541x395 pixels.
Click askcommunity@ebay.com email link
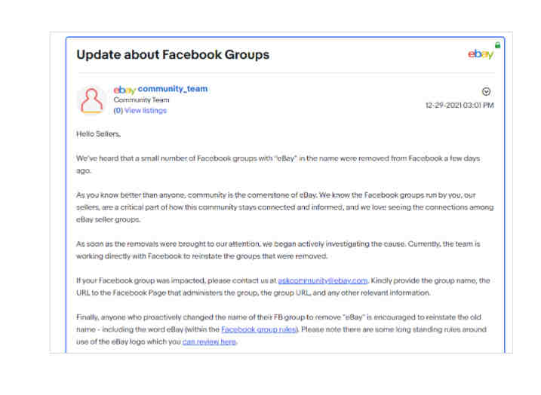point(323,280)
